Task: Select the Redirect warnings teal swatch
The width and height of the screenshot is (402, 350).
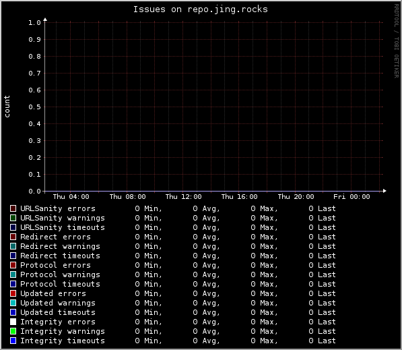Action: [13, 246]
